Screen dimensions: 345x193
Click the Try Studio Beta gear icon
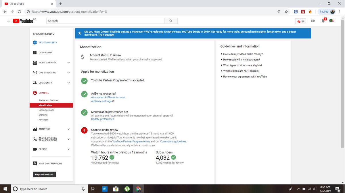click(x=35, y=42)
